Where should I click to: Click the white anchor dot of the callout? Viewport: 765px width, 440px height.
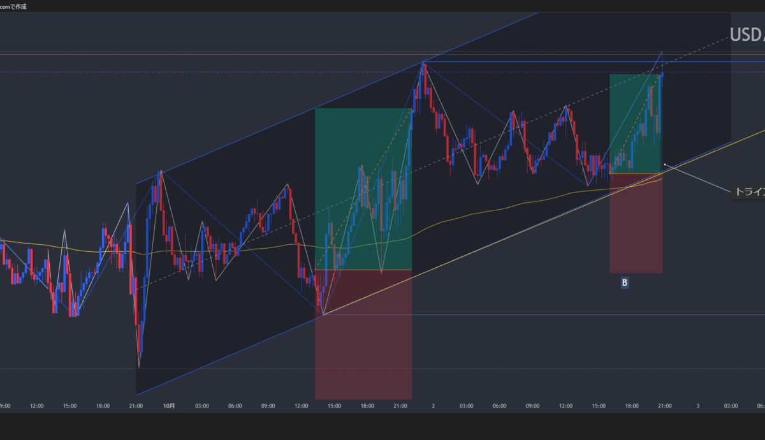[x=665, y=165]
